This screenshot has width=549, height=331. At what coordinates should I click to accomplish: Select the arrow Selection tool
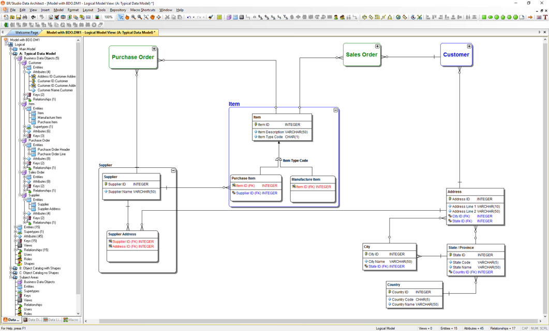click(121, 17)
